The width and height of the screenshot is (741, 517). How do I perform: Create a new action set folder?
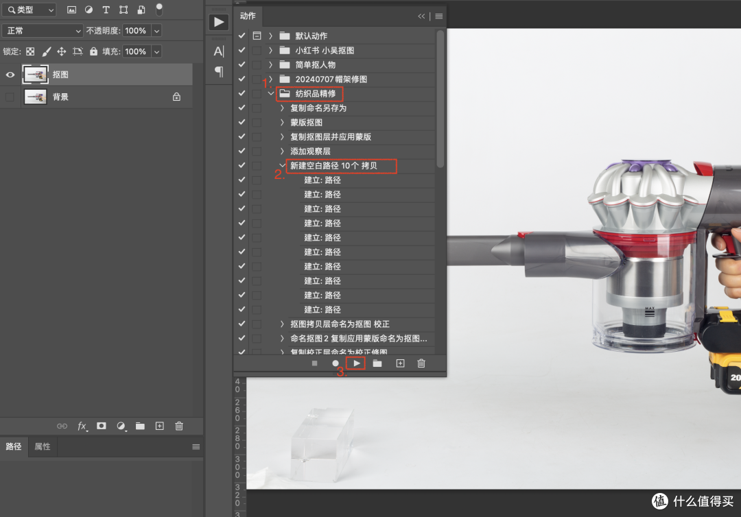coord(377,363)
